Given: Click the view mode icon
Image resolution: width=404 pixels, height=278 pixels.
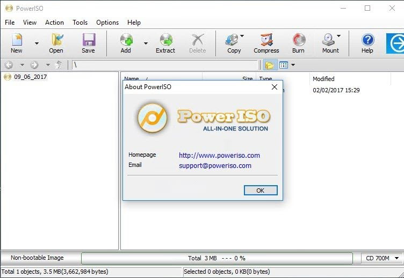Looking at the screenshot, I should pyautogui.click(x=284, y=65).
